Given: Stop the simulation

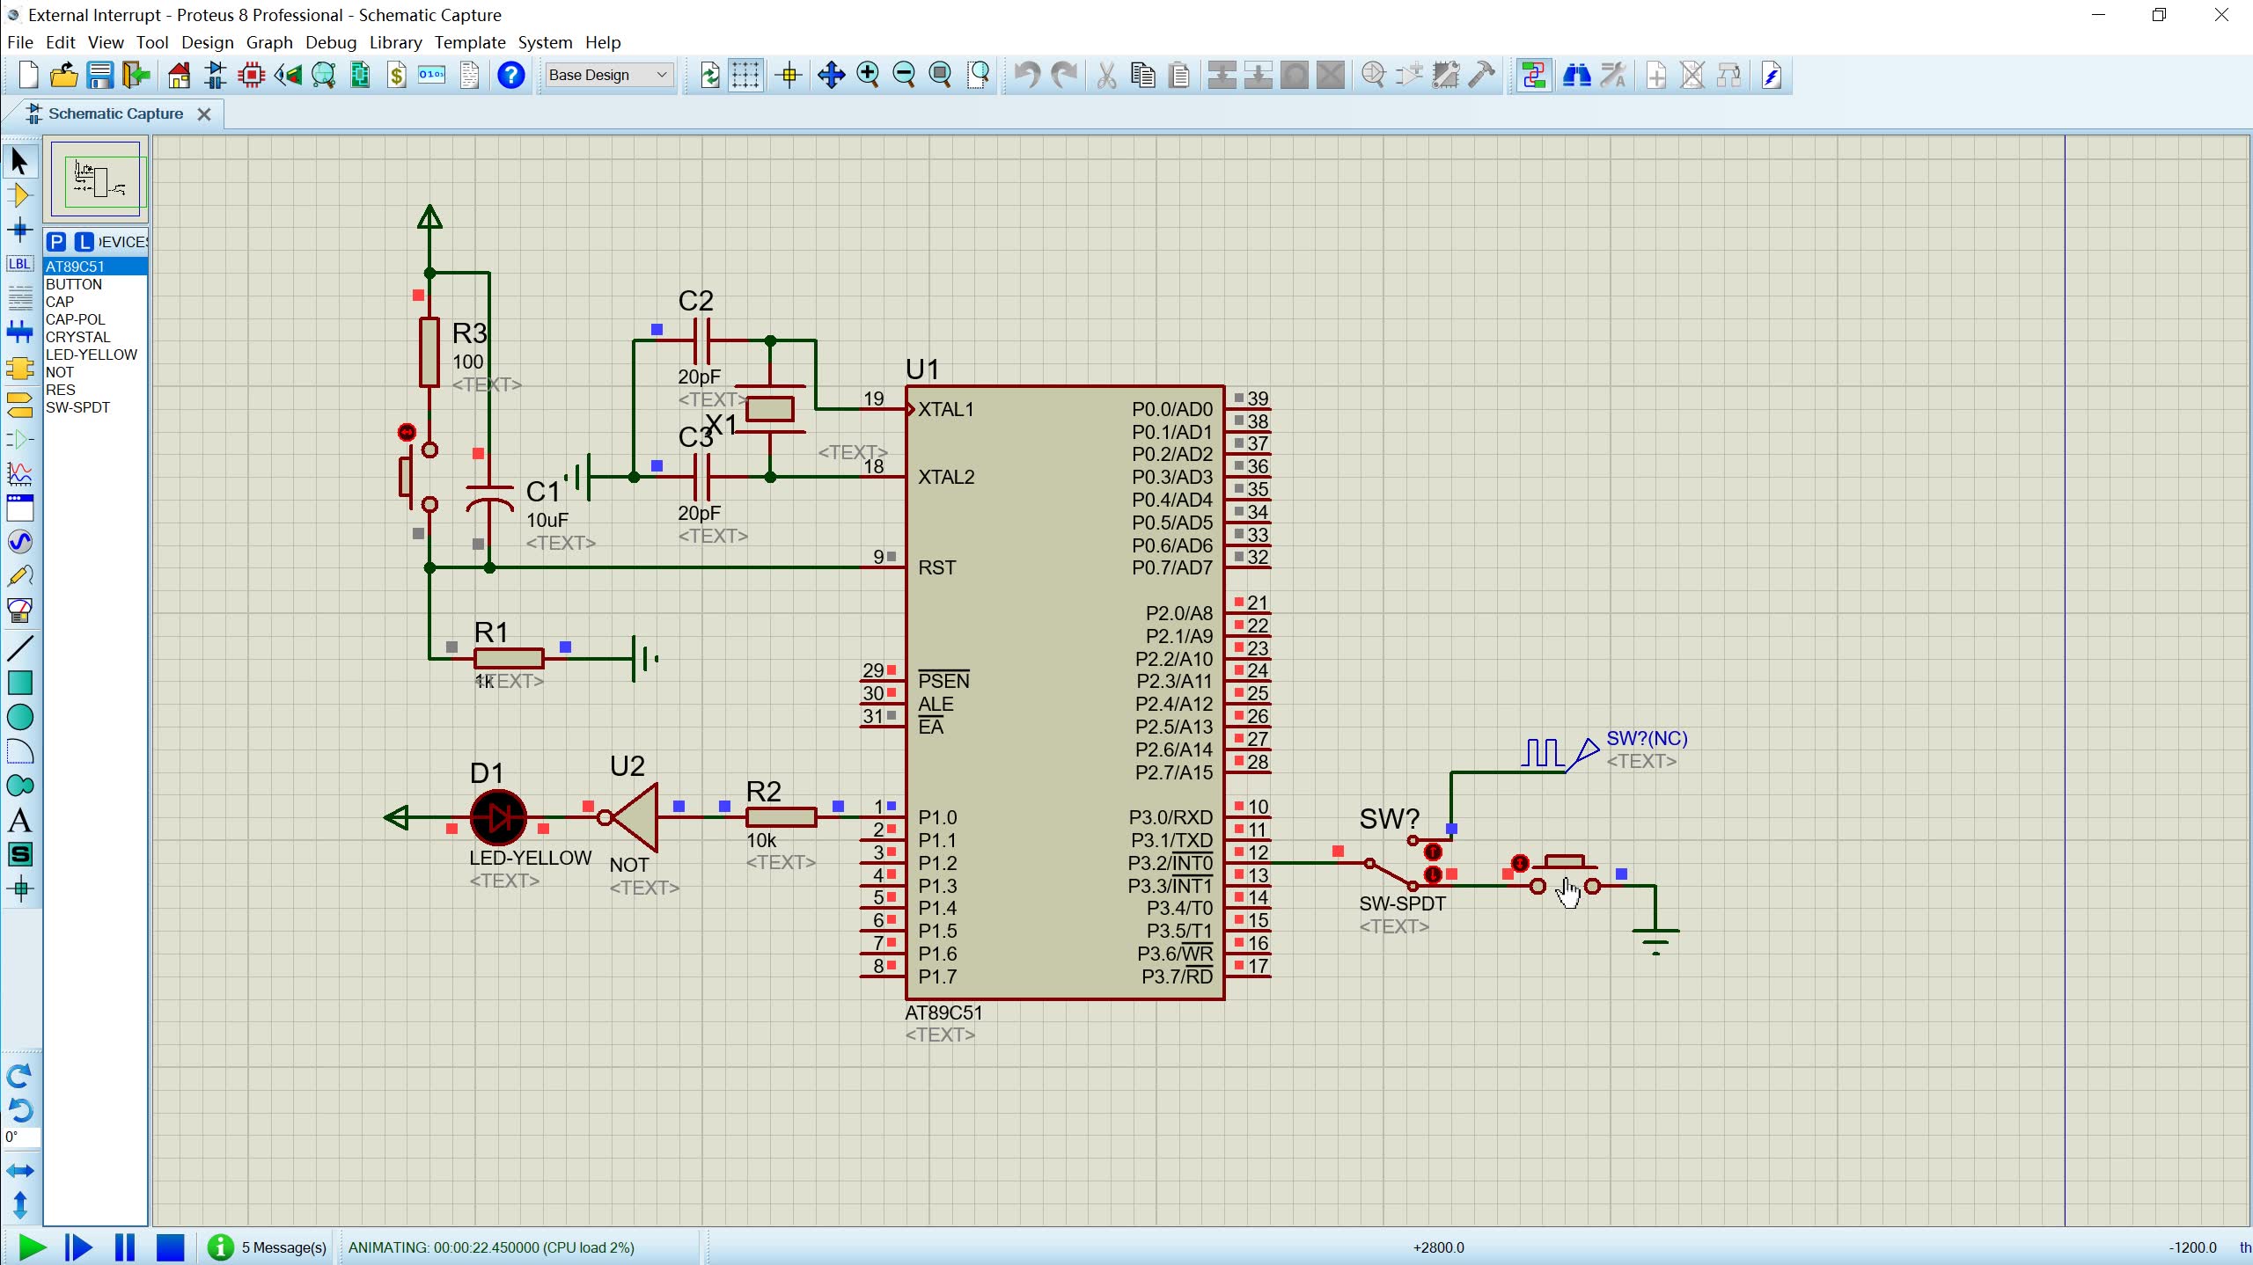Looking at the screenshot, I should [171, 1247].
